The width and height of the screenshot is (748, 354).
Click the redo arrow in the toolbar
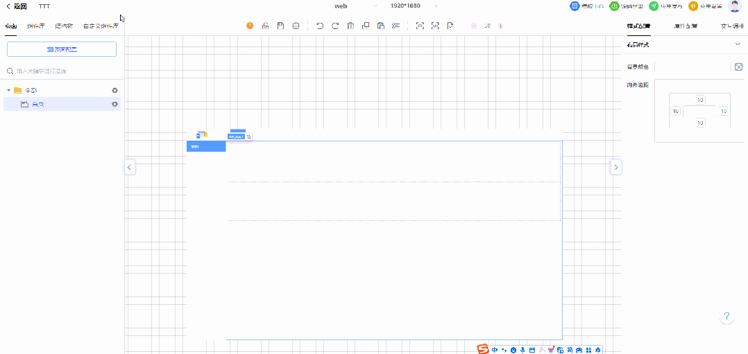335,26
